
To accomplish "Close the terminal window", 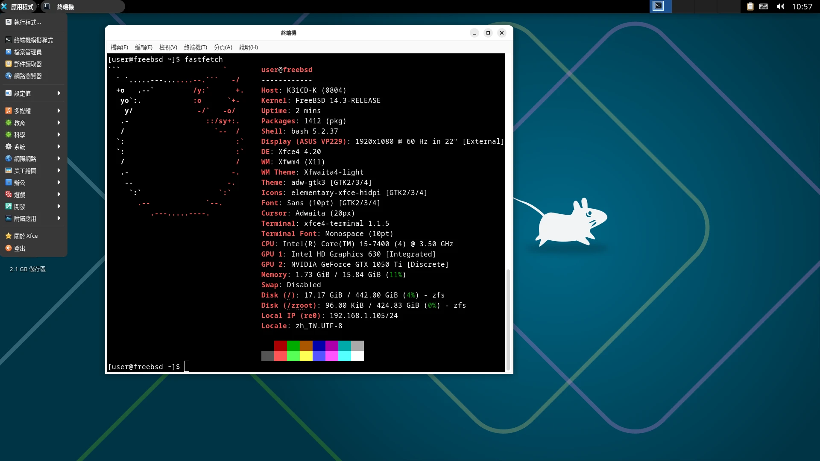I will (x=502, y=33).
